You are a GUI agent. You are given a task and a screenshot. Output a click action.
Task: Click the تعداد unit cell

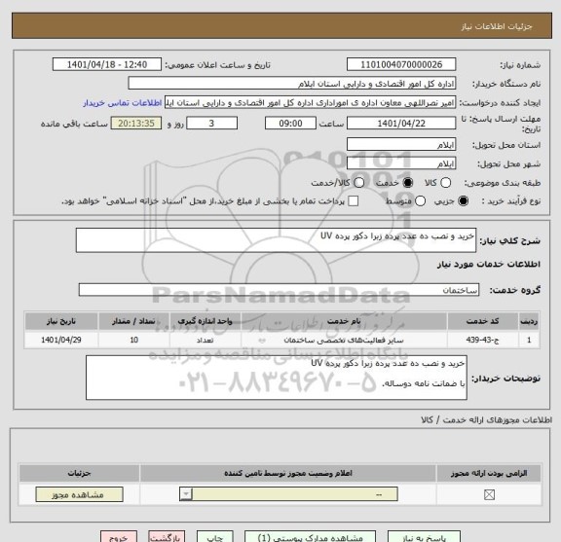[205, 340]
